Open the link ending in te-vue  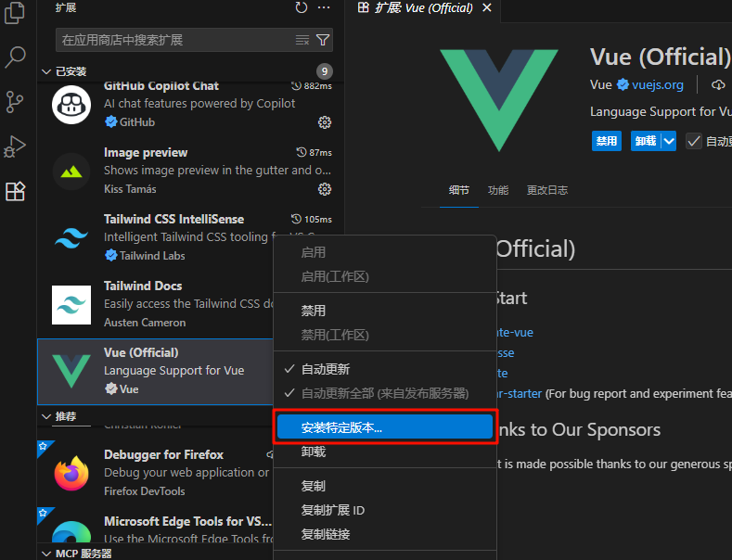pos(515,332)
